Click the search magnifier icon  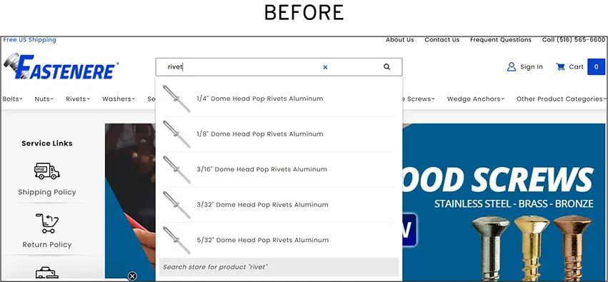click(387, 67)
